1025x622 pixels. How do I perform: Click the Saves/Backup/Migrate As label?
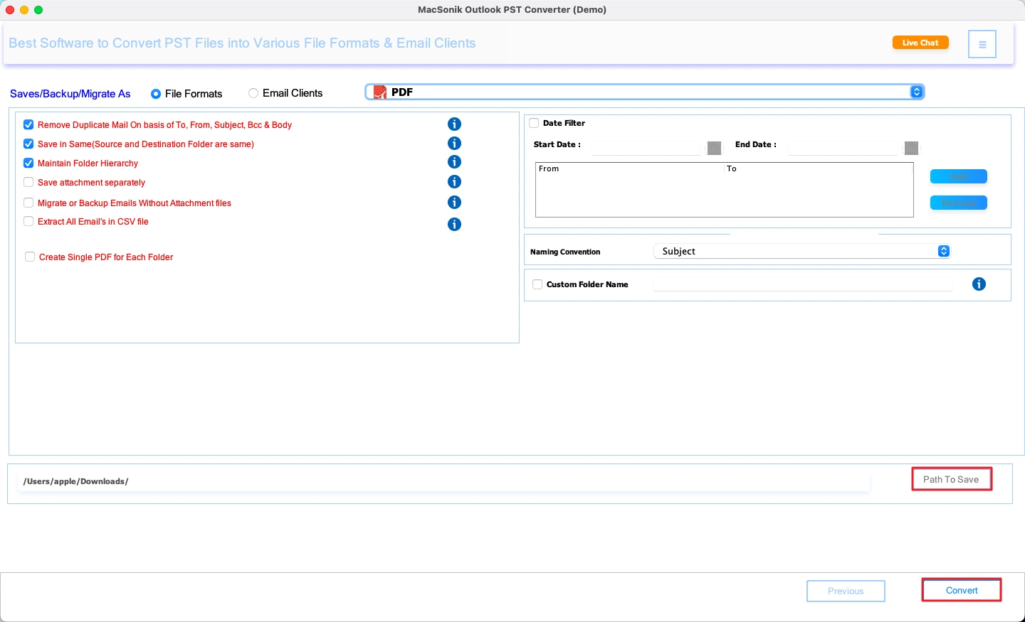70,94
